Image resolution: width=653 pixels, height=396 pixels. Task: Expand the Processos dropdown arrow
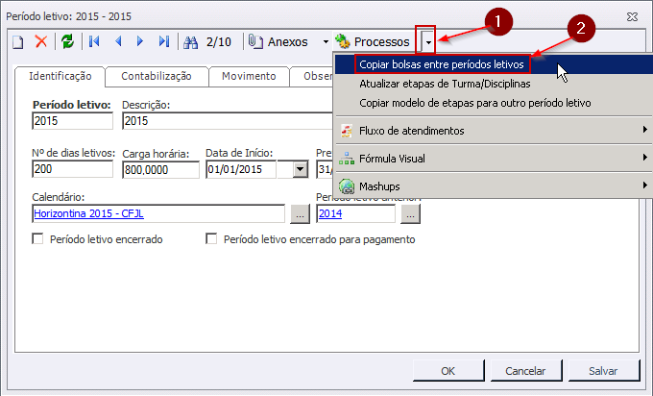[x=428, y=41]
